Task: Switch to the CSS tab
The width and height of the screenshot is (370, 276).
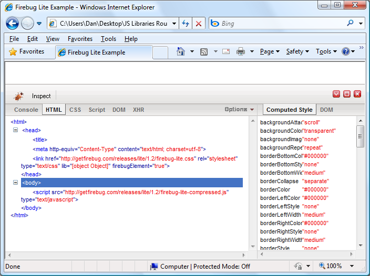Action: 75,110
